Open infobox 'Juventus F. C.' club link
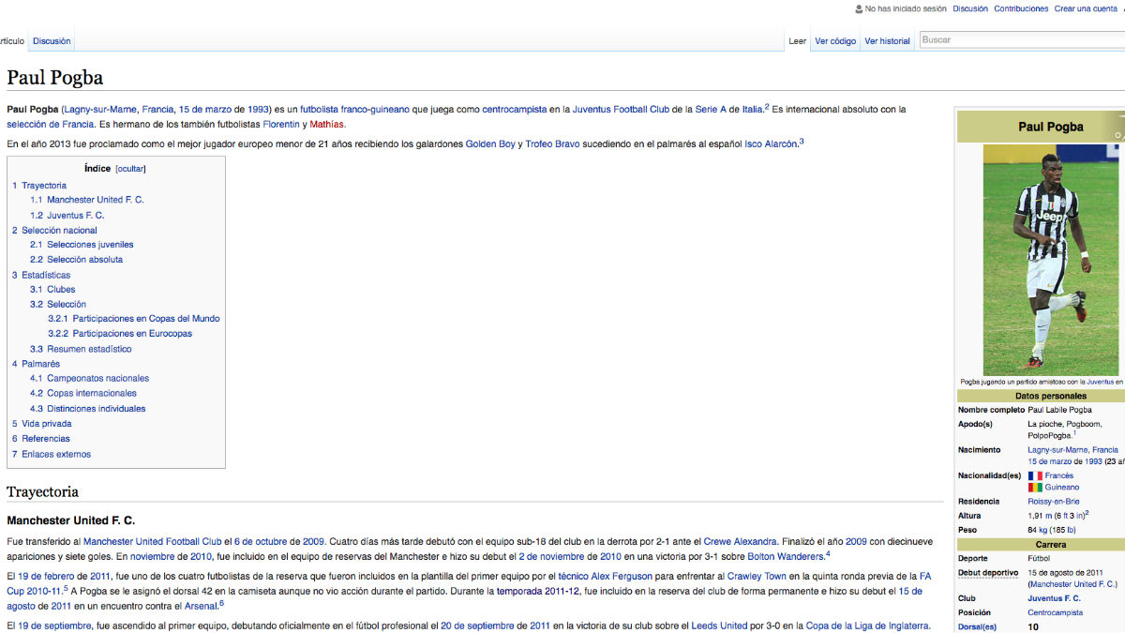Screen dimensions: 1125x633 1055,598
